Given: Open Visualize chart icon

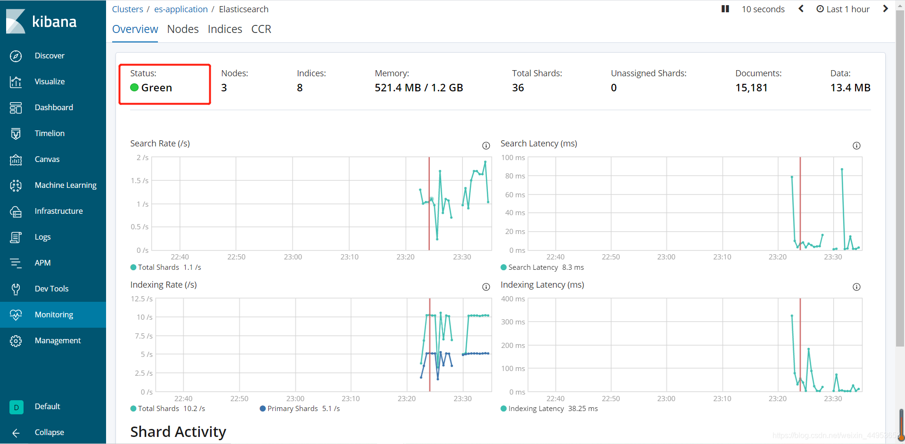Looking at the screenshot, I should click(16, 82).
